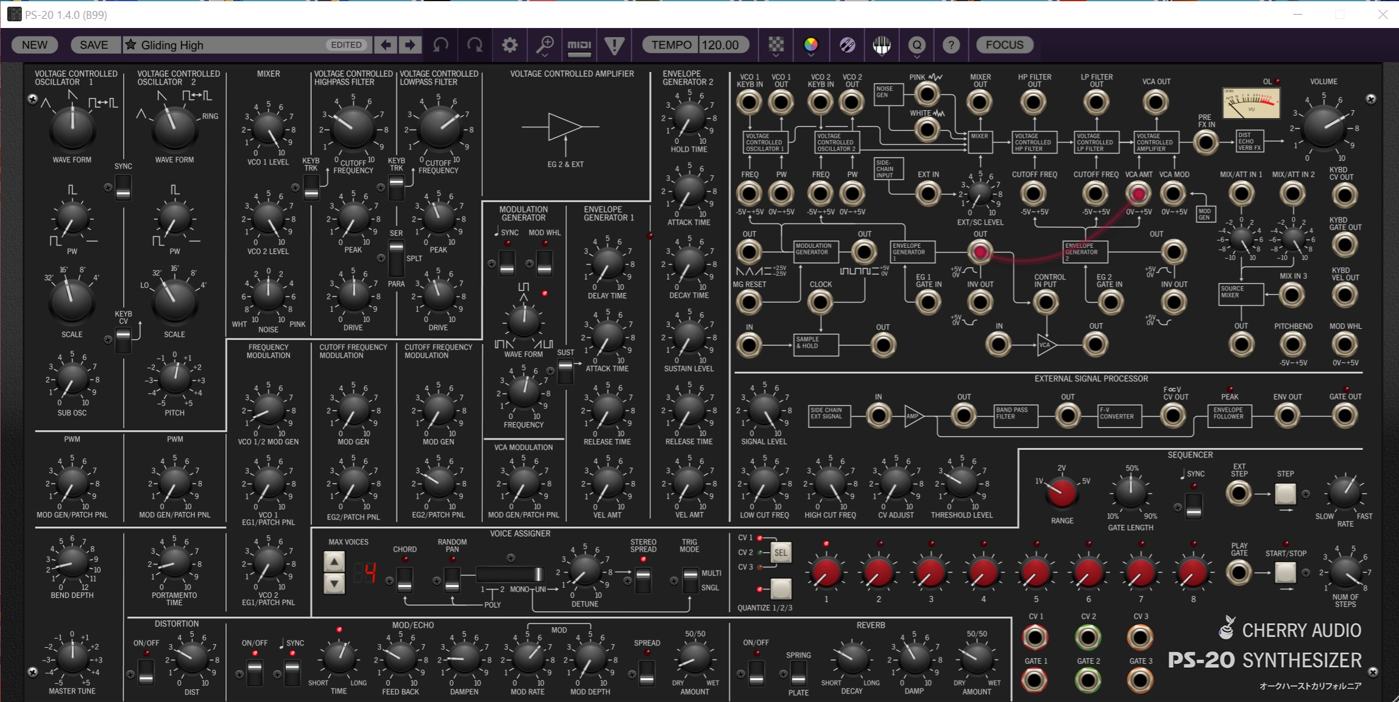The height and width of the screenshot is (702, 1399).
Task: Toggle patch cables visibility icon
Action: (847, 45)
